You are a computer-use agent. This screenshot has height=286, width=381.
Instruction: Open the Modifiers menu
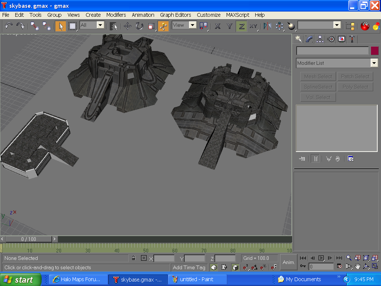click(x=116, y=15)
